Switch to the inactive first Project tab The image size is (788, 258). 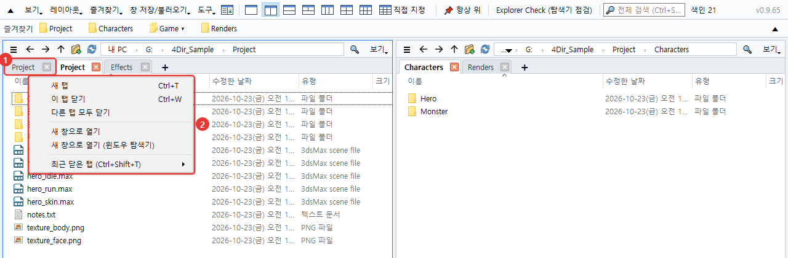coord(23,67)
